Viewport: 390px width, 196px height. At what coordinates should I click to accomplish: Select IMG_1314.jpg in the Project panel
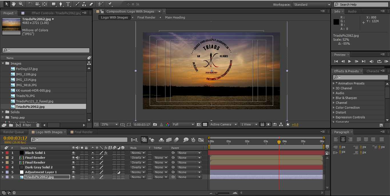(x=26, y=80)
